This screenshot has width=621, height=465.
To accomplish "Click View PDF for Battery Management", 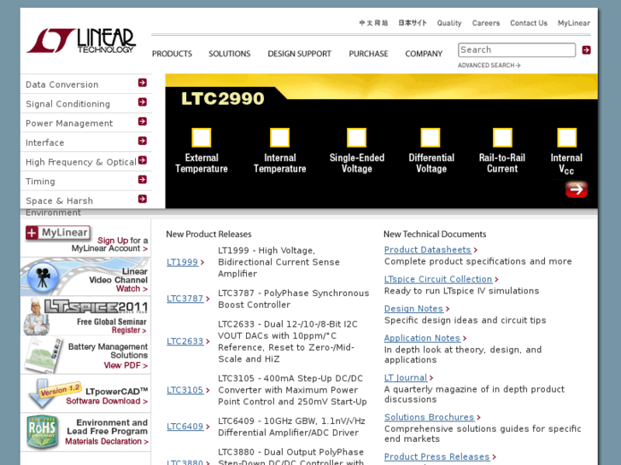I will [x=126, y=365].
